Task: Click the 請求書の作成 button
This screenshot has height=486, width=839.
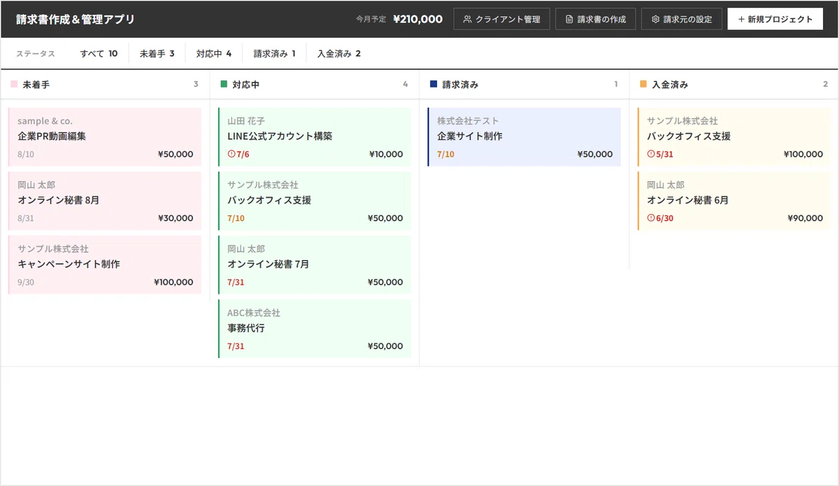Action: [x=596, y=19]
